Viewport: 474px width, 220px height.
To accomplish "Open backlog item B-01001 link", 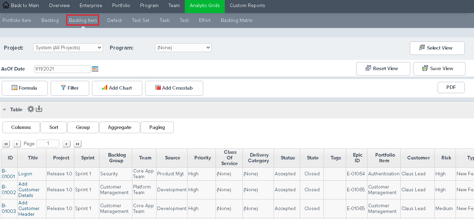I will click(x=8, y=174).
